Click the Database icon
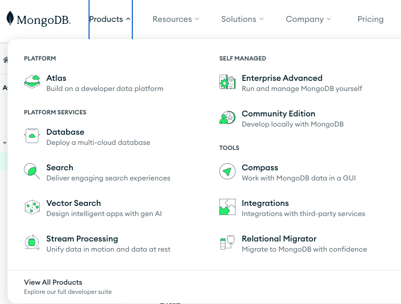This screenshot has width=401, height=304. [x=32, y=136]
